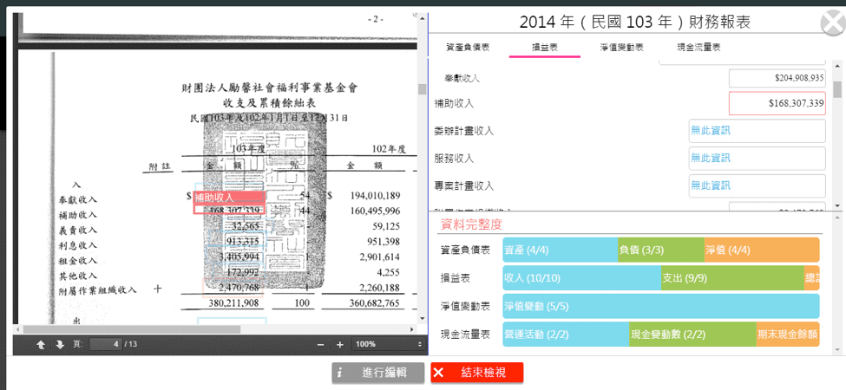This screenshot has width=846, height=390.
Task: Switch to 現金流量表 tab
Action: tap(698, 48)
